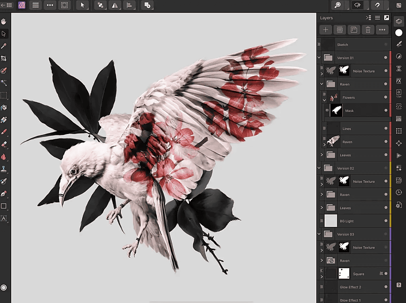Select the Rectangle shape tool

click(4, 206)
